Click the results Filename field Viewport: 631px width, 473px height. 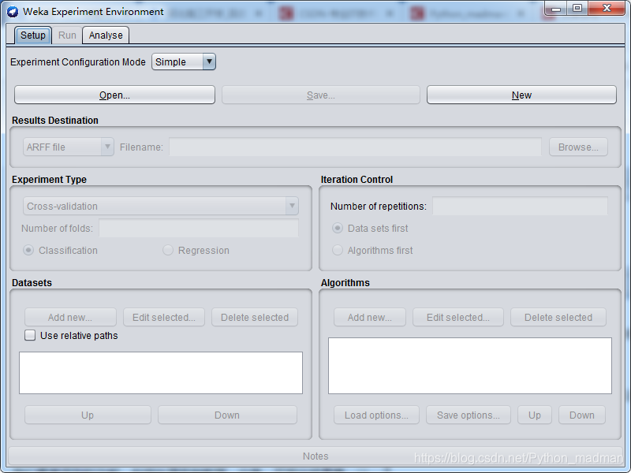pyautogui.click(x=355, y=147)
